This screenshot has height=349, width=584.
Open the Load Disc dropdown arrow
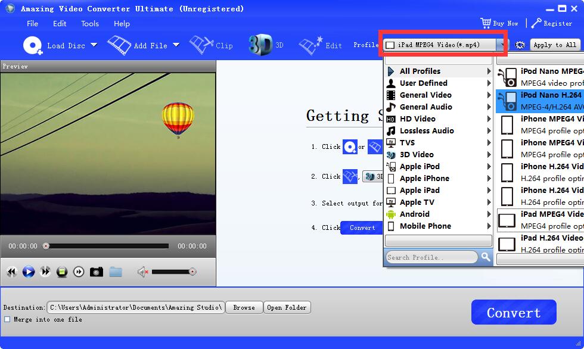[94, 45]
